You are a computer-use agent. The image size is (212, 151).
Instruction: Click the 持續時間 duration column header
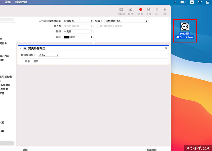coord(152,149)
